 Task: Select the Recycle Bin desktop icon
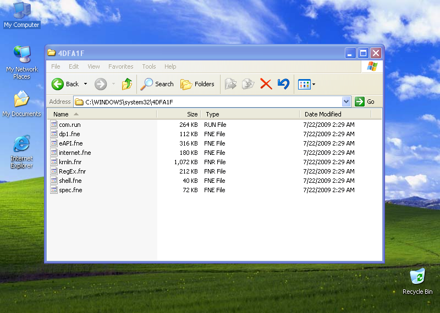(417, 281)
